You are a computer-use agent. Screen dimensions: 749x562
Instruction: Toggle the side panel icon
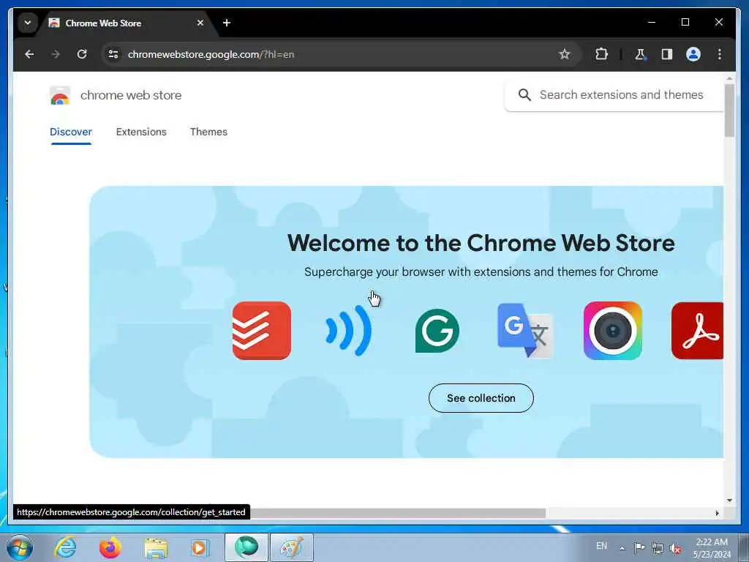pos(667,54)
